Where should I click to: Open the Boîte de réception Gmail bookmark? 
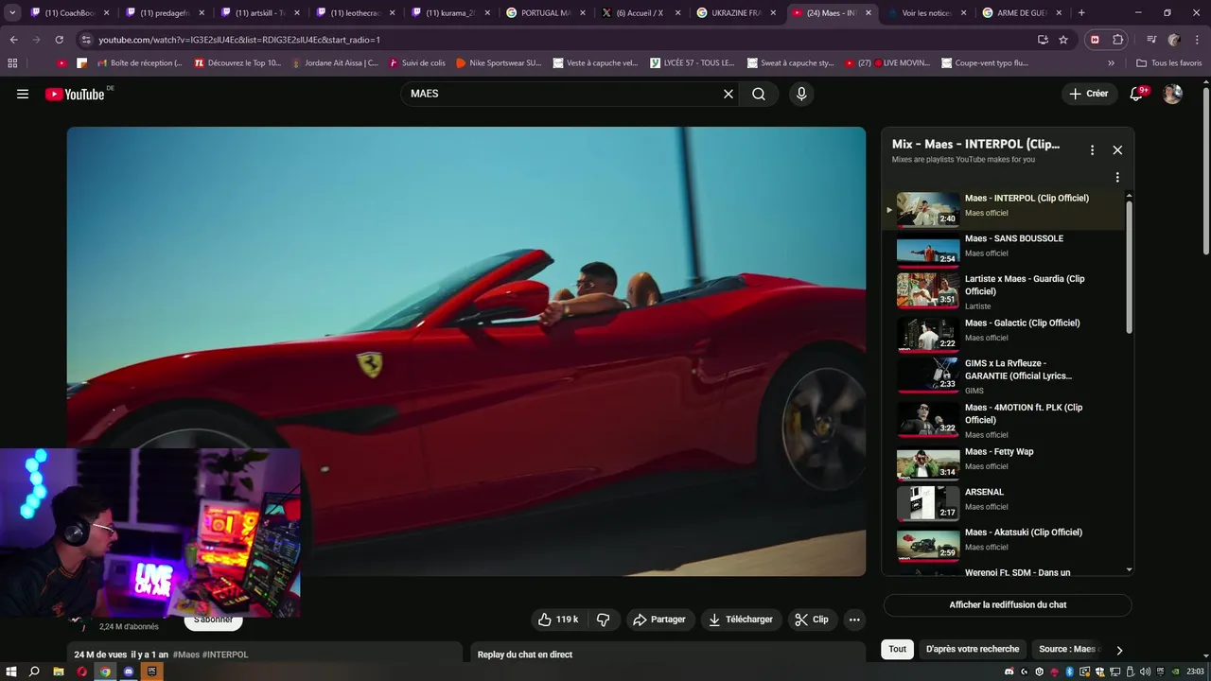click(x=138, y=62)
